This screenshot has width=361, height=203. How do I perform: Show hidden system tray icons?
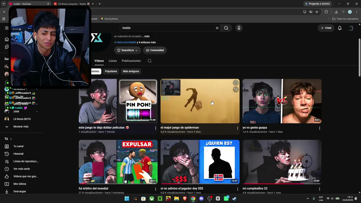[x=308, y=198]
